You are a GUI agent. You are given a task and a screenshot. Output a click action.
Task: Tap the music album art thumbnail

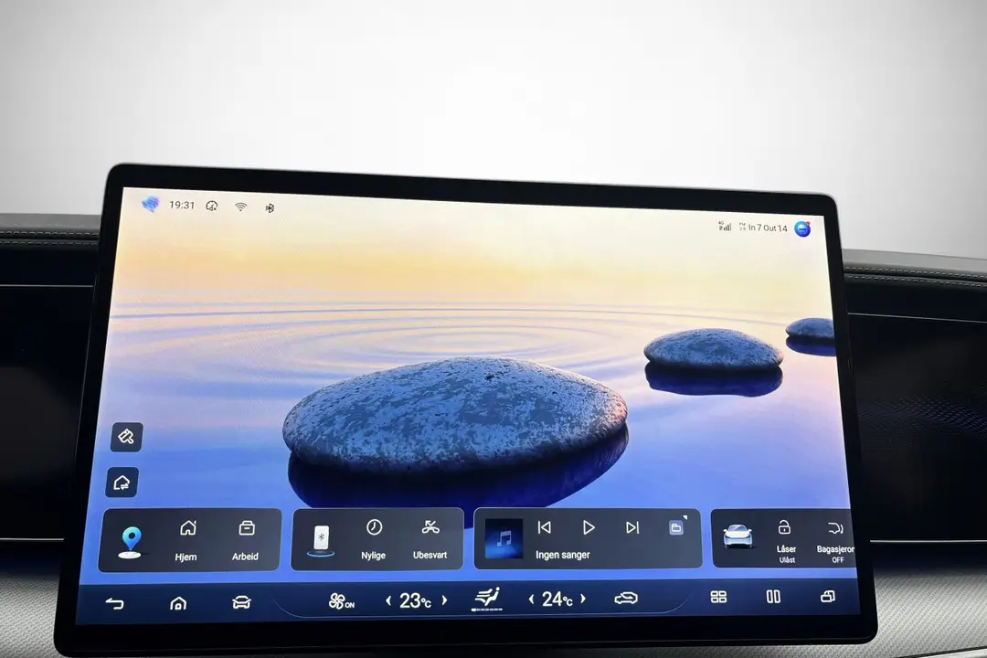coord(504,538)
